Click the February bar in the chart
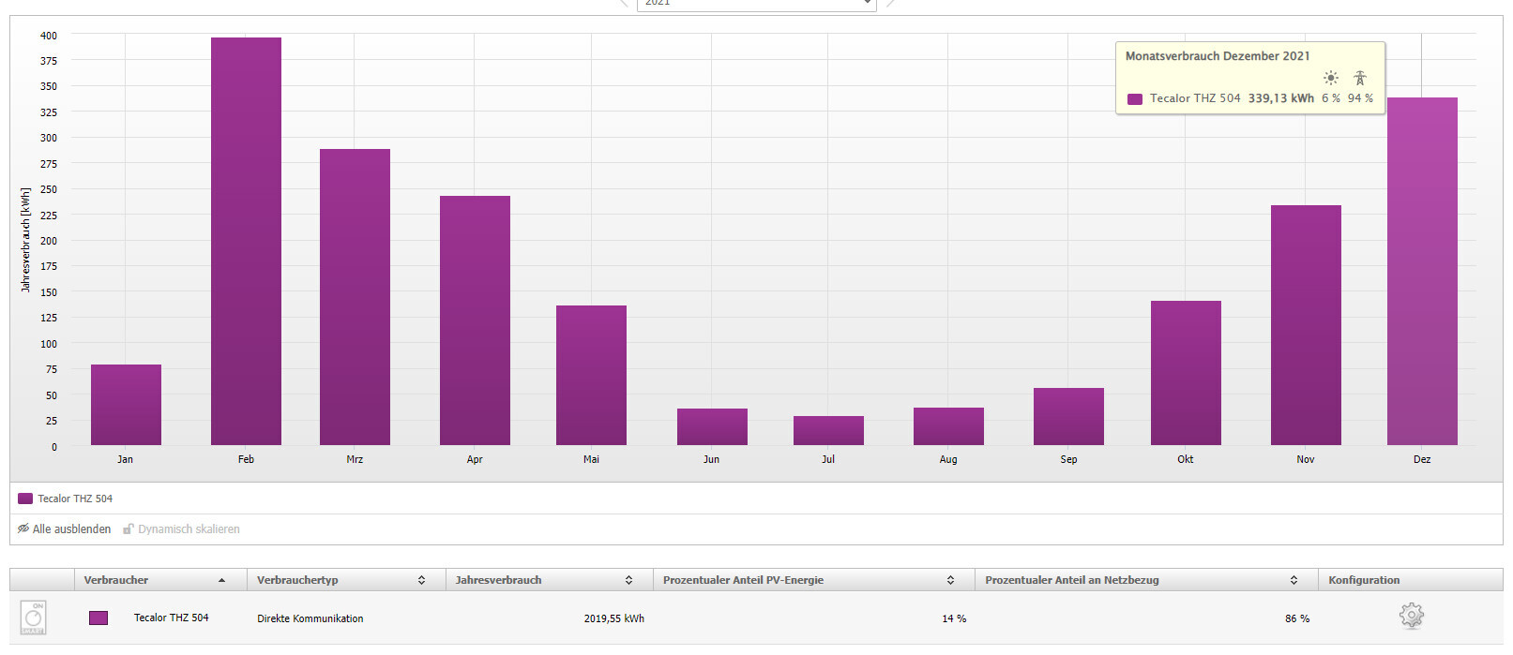 (x=246, y=241)
